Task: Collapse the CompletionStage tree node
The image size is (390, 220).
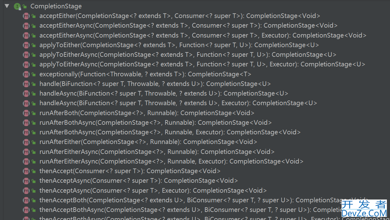Action: point(7,6)
